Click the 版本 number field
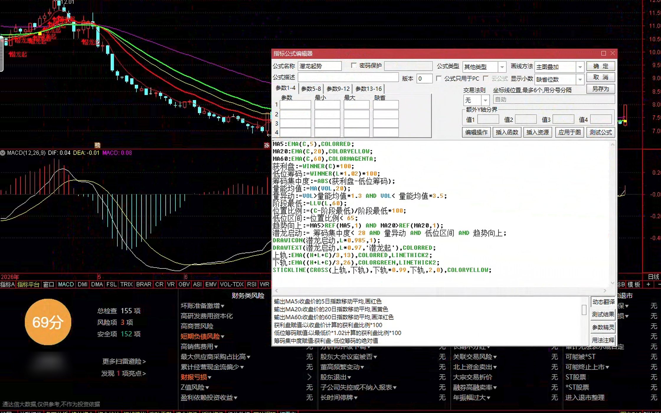 click(x=425, y=78)
